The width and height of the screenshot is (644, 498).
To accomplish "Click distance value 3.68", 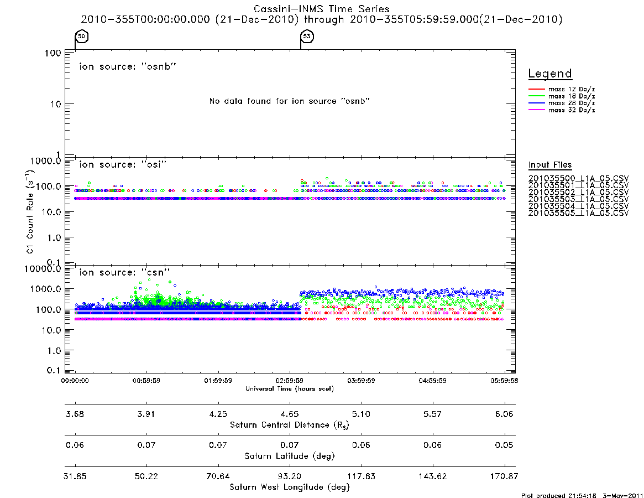I will [x=75, y=414].
